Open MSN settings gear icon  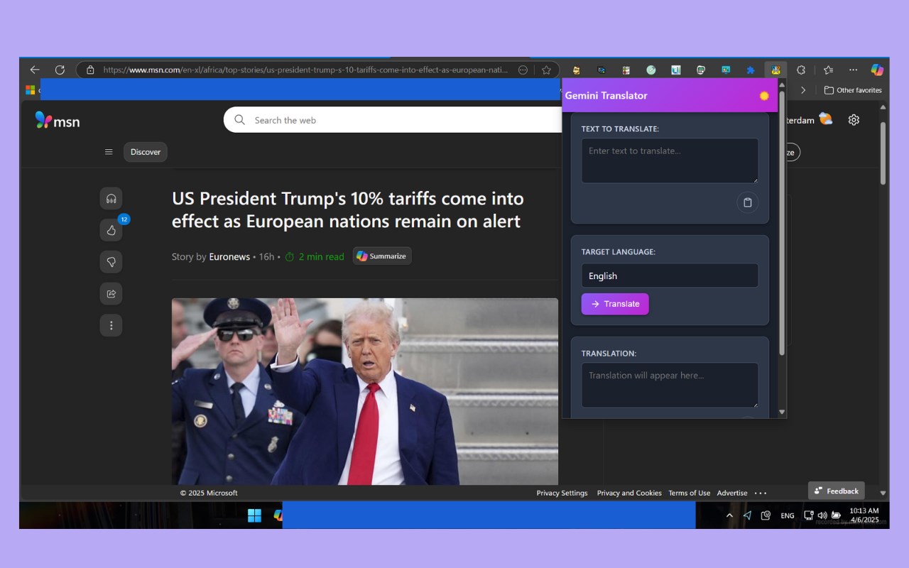854,120
